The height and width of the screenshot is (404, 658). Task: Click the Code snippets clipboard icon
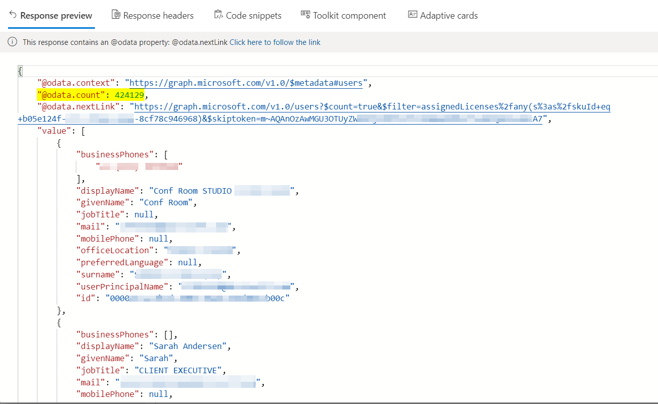click(219, 15)
